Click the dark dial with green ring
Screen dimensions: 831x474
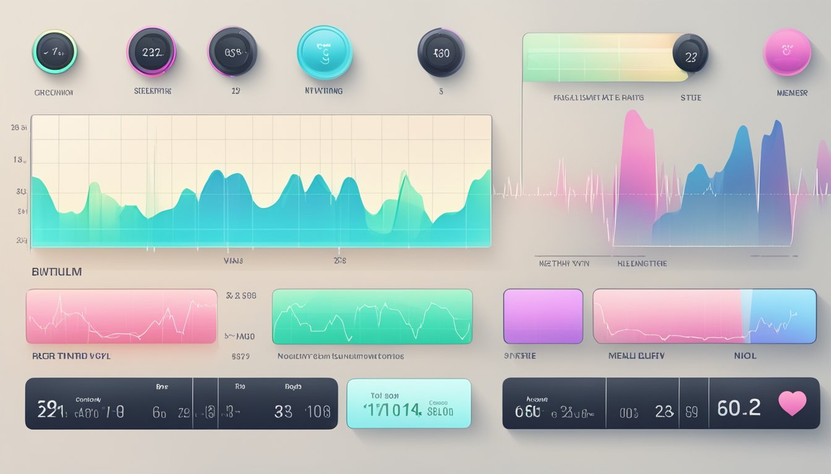(x=54, y=52)
